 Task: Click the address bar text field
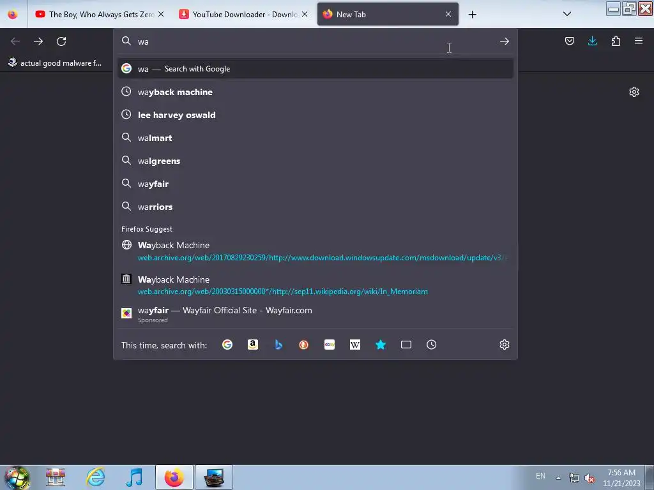pos(316,41)
